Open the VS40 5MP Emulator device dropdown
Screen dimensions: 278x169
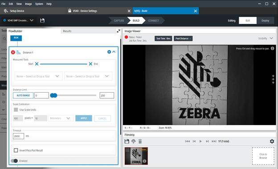point(19,20)
